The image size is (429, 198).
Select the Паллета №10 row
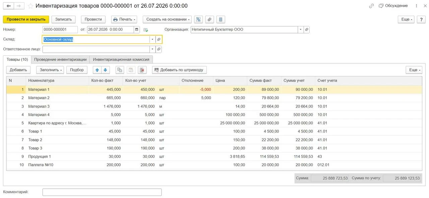214,165
